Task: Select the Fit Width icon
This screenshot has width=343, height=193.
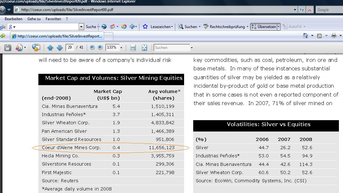Action: pos(133,47)
